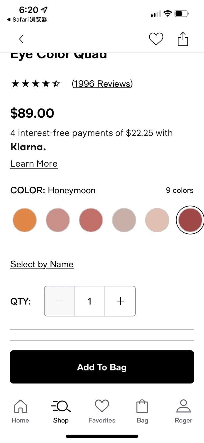Tap the heart icon to favorite product
The image size is (204, 443).
156,39
